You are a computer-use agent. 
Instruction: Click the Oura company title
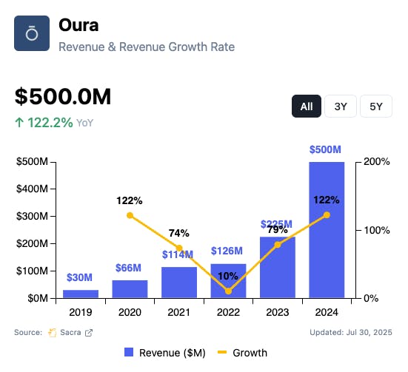coord(78,25)
